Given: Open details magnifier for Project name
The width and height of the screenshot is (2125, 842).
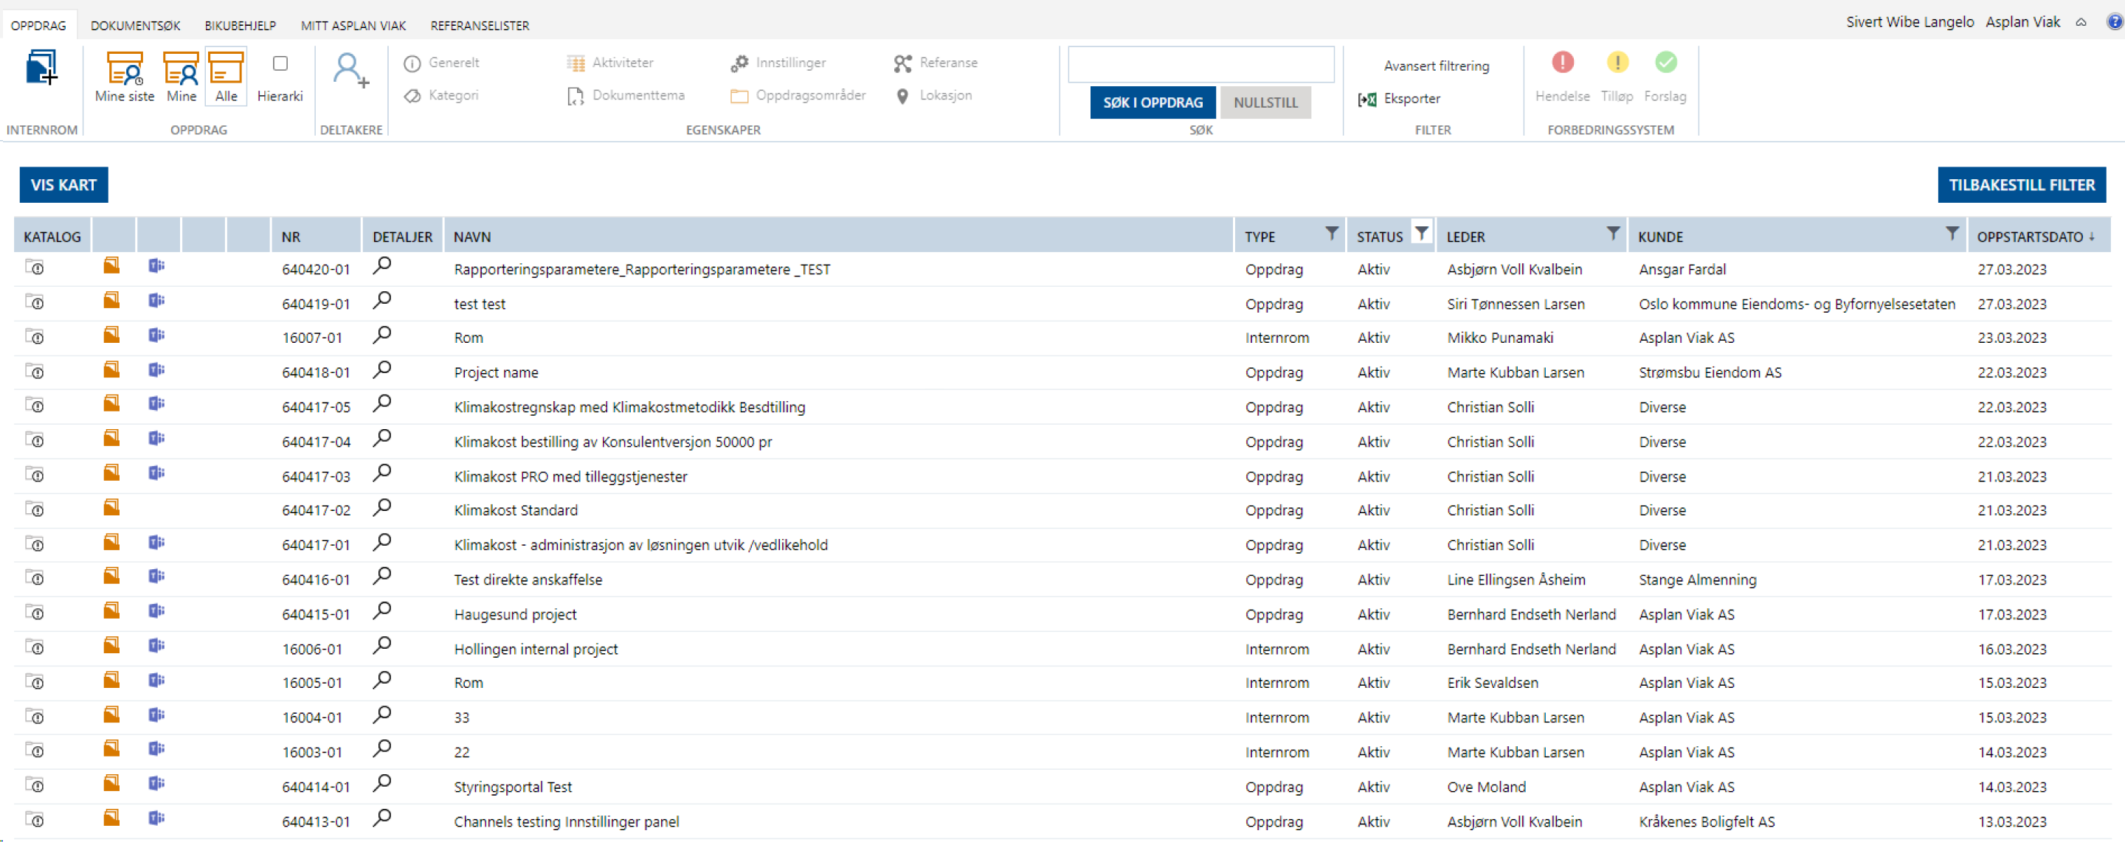Looking at the screenshot, I should (382, 369).
